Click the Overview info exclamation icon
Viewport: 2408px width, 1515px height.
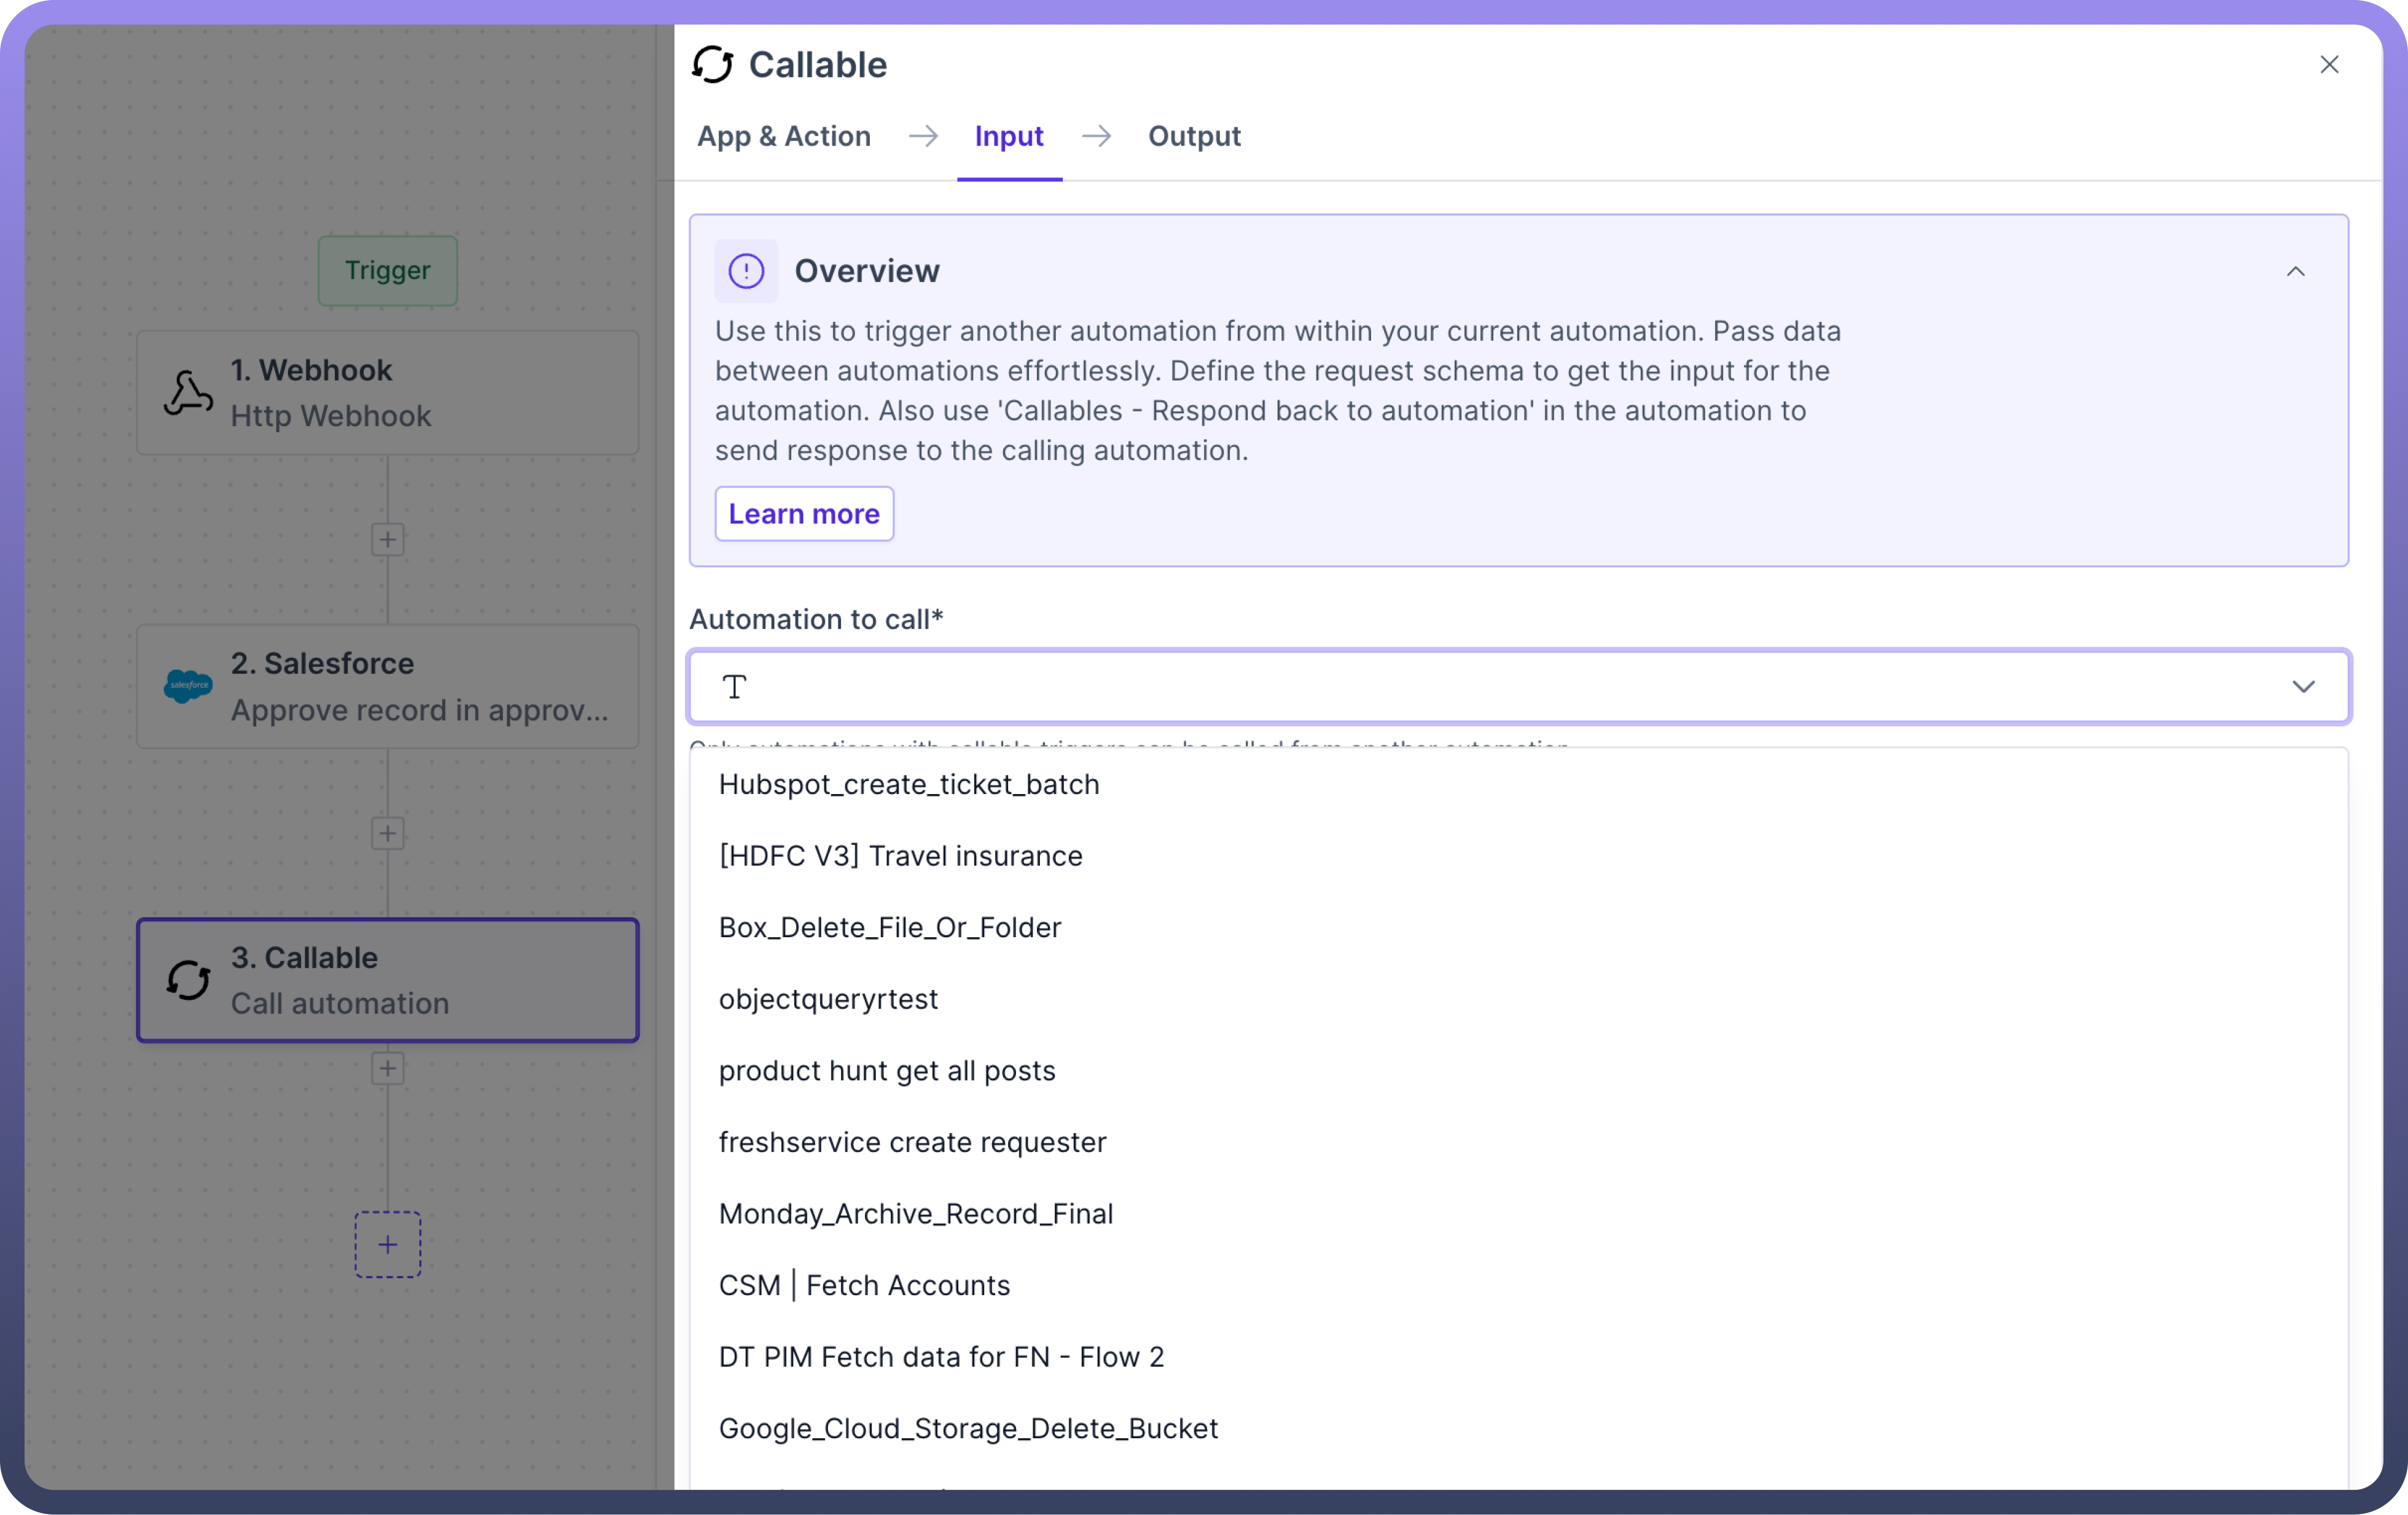pos(746,271)
